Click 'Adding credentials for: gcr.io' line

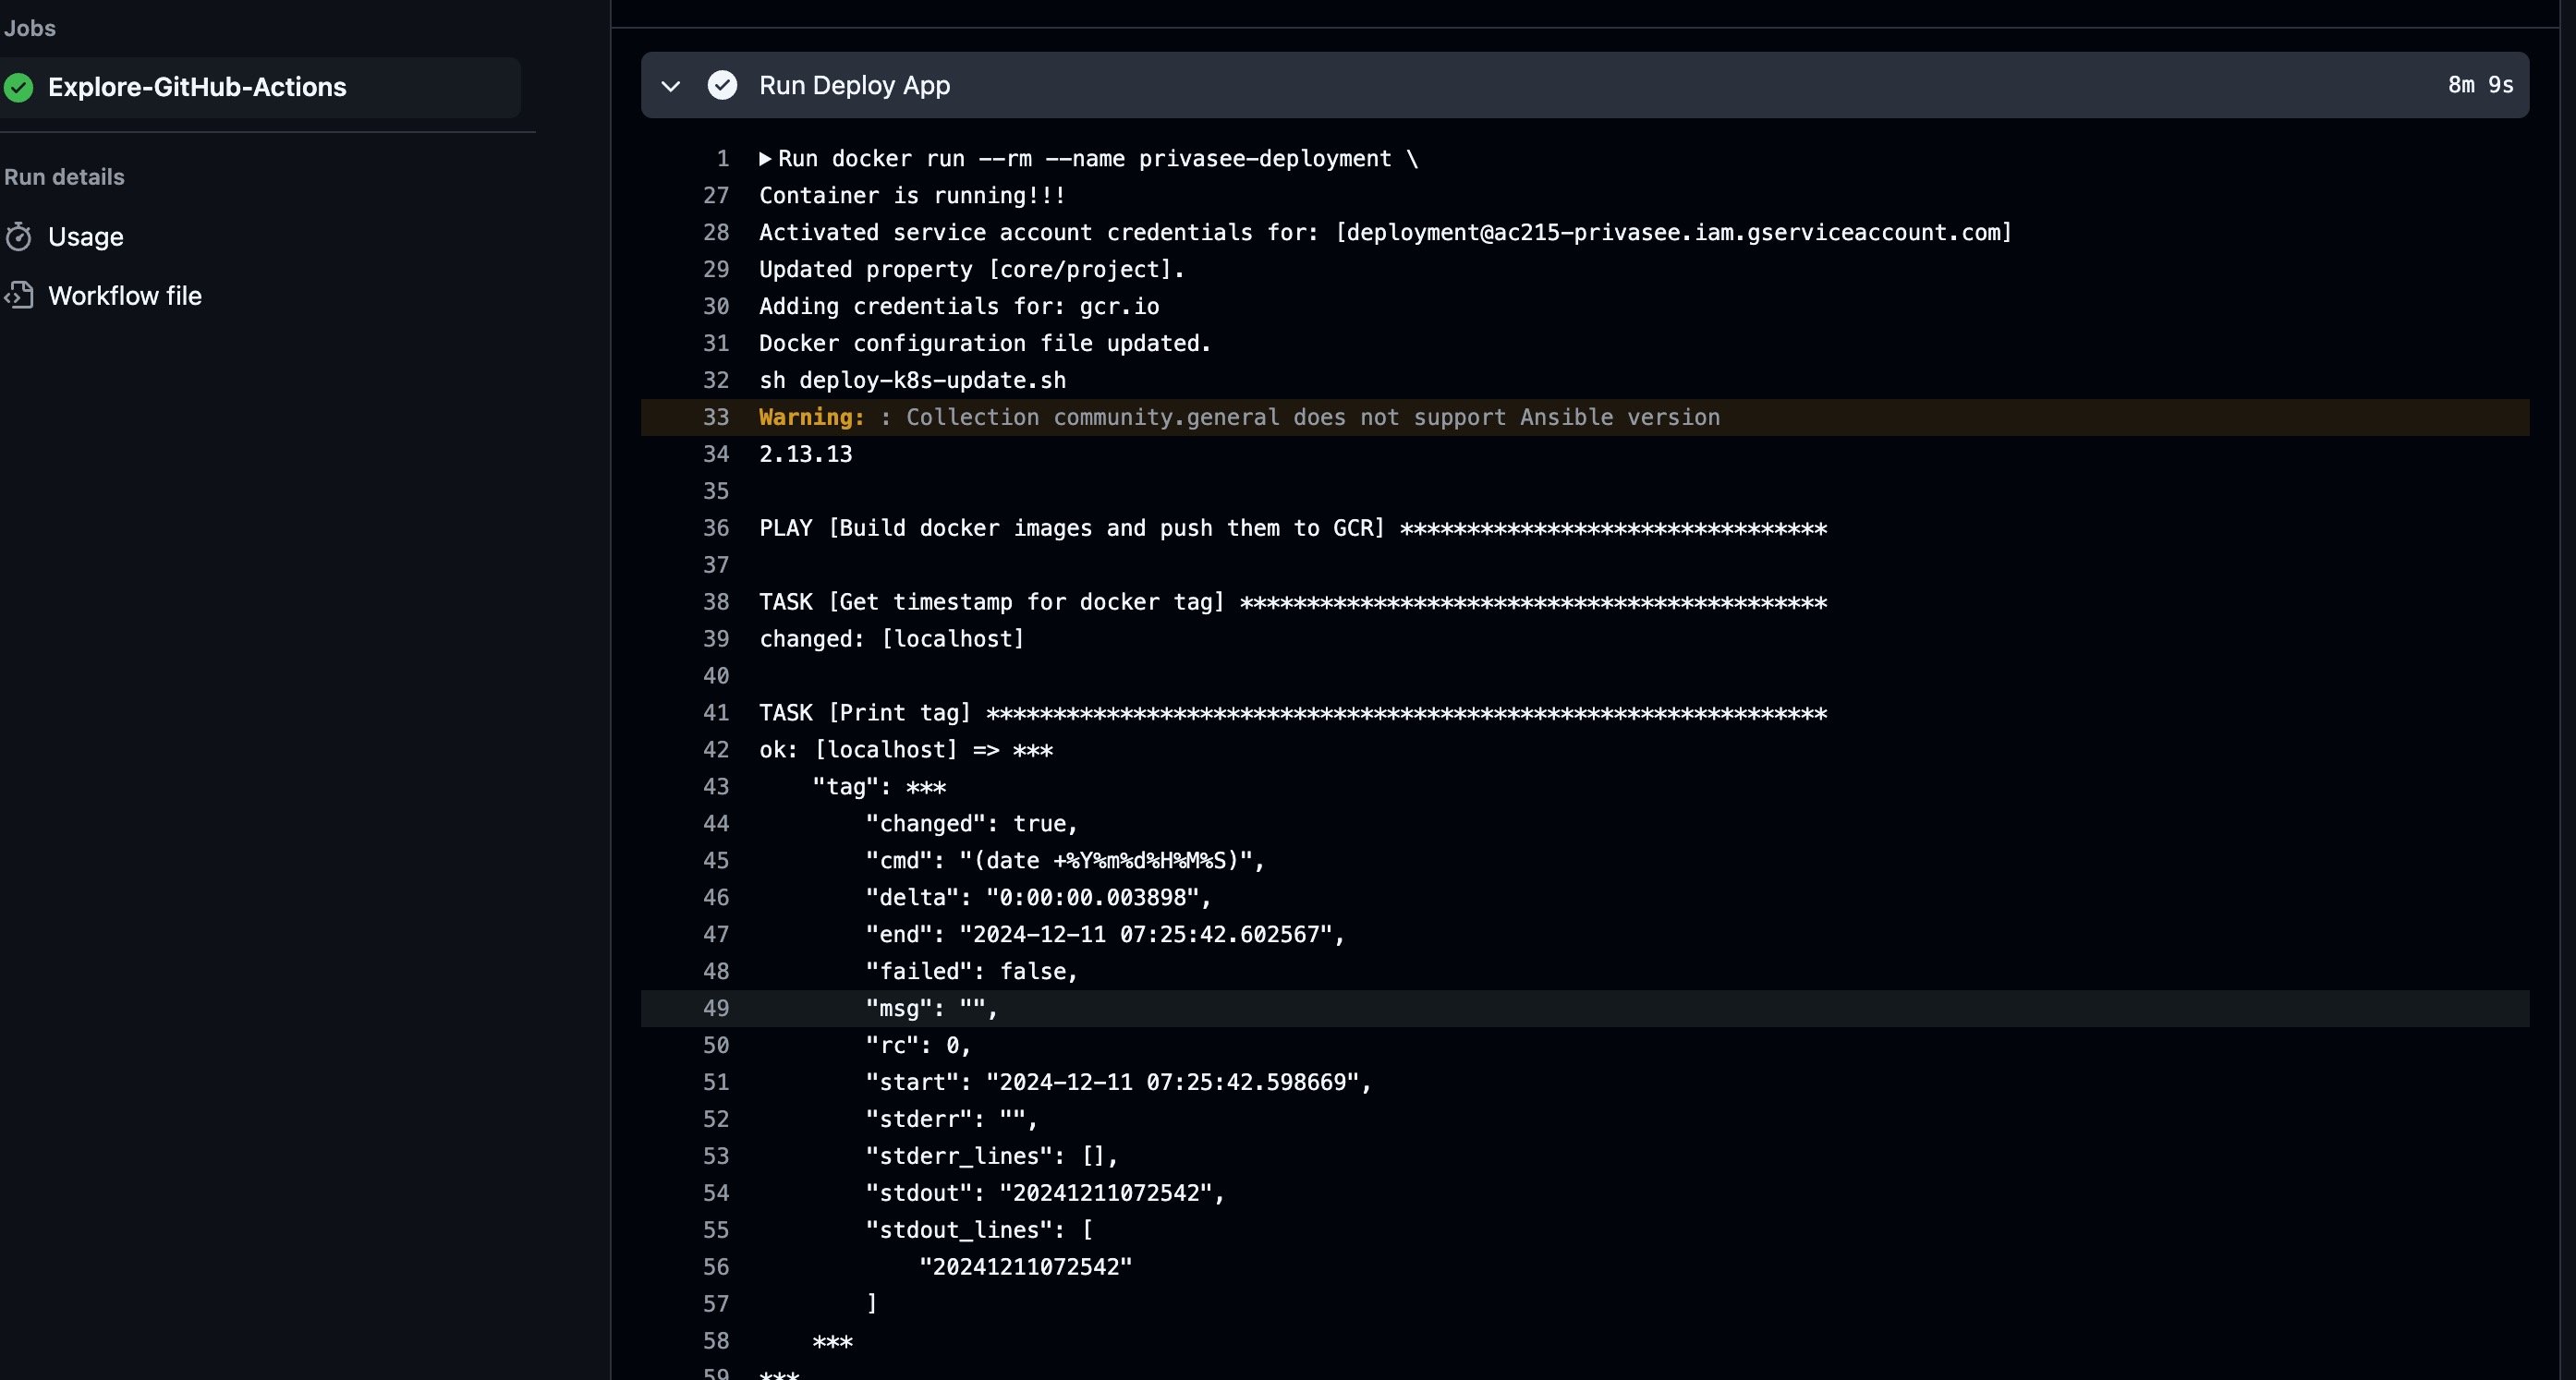coord(959,307)
